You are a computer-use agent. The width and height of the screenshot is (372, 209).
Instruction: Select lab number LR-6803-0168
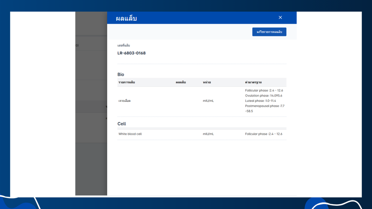131,53
